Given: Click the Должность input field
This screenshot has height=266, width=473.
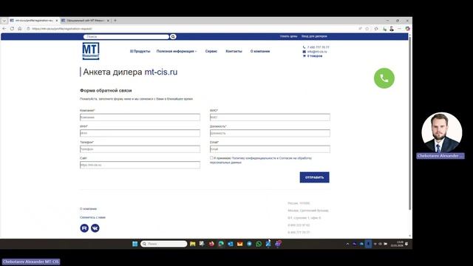Looking at the screenshot, I should click(270, 133).
